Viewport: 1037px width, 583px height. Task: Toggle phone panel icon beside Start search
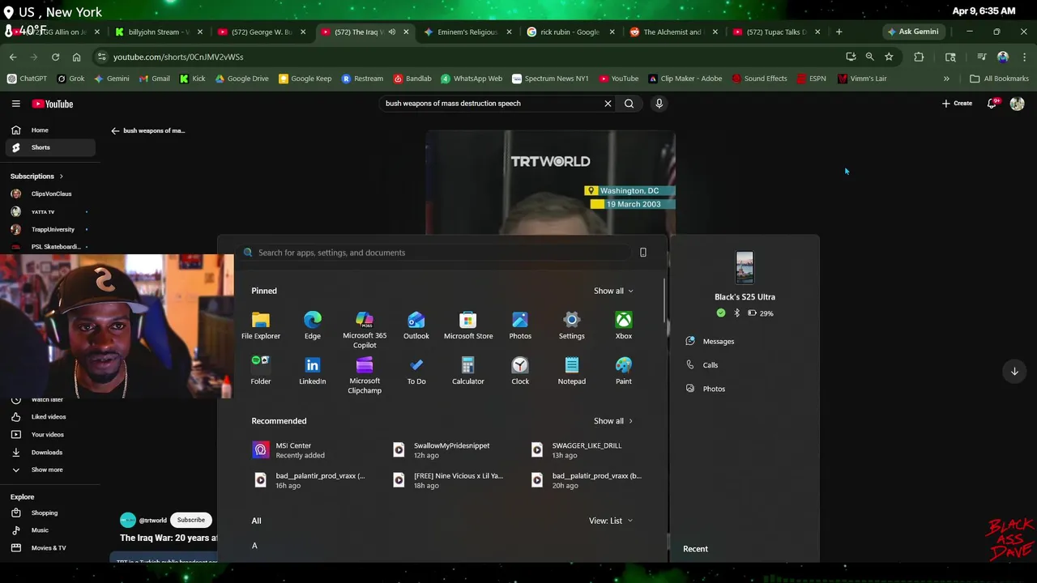click(643, 253)
